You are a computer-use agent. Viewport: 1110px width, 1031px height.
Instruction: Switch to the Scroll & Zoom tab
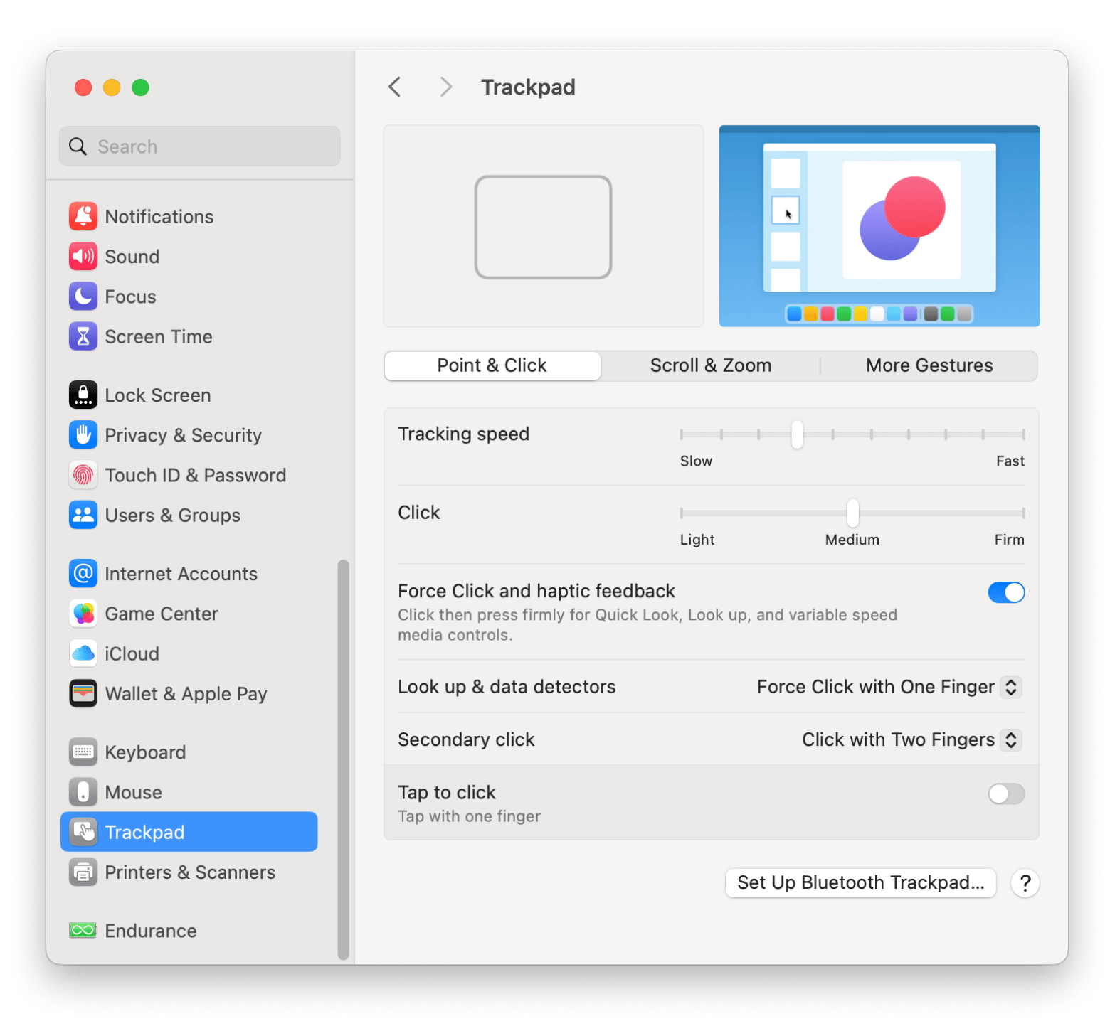710,365
